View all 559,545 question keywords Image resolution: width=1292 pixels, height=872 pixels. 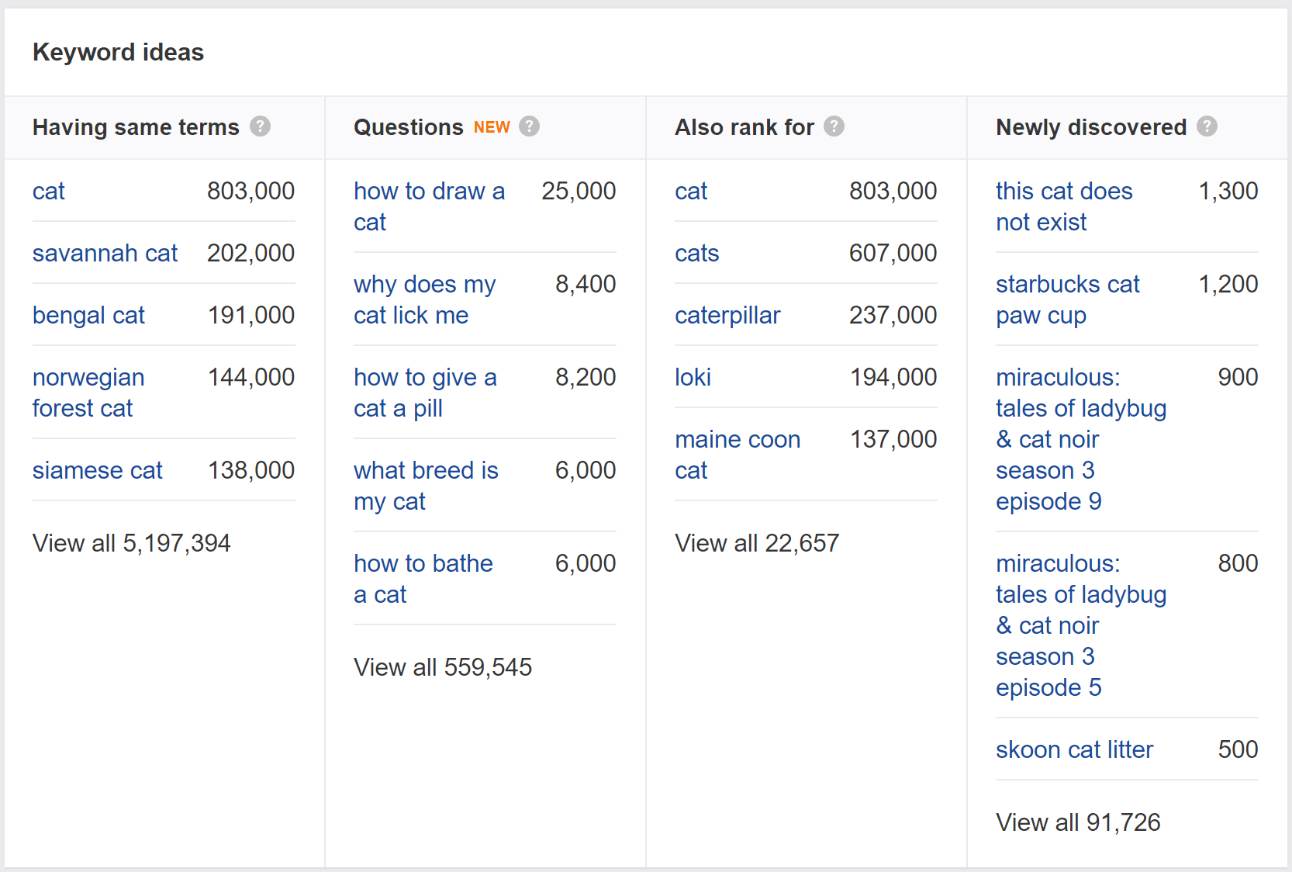click(x=442, y=667)
